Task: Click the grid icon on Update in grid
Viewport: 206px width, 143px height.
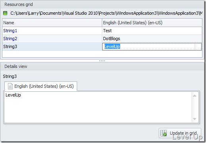Action: pos(163,133)
